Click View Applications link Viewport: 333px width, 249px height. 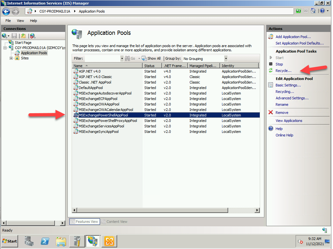[x=289, y=121]
